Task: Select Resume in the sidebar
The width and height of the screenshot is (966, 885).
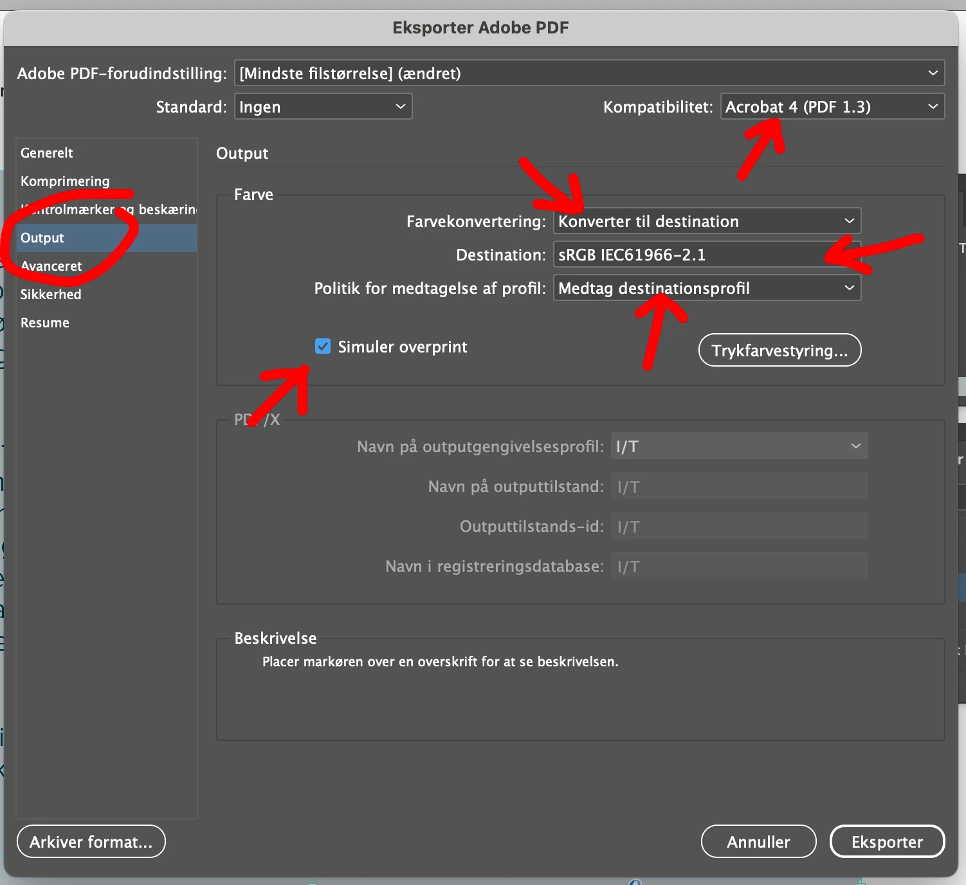Action: coord(107,323)
